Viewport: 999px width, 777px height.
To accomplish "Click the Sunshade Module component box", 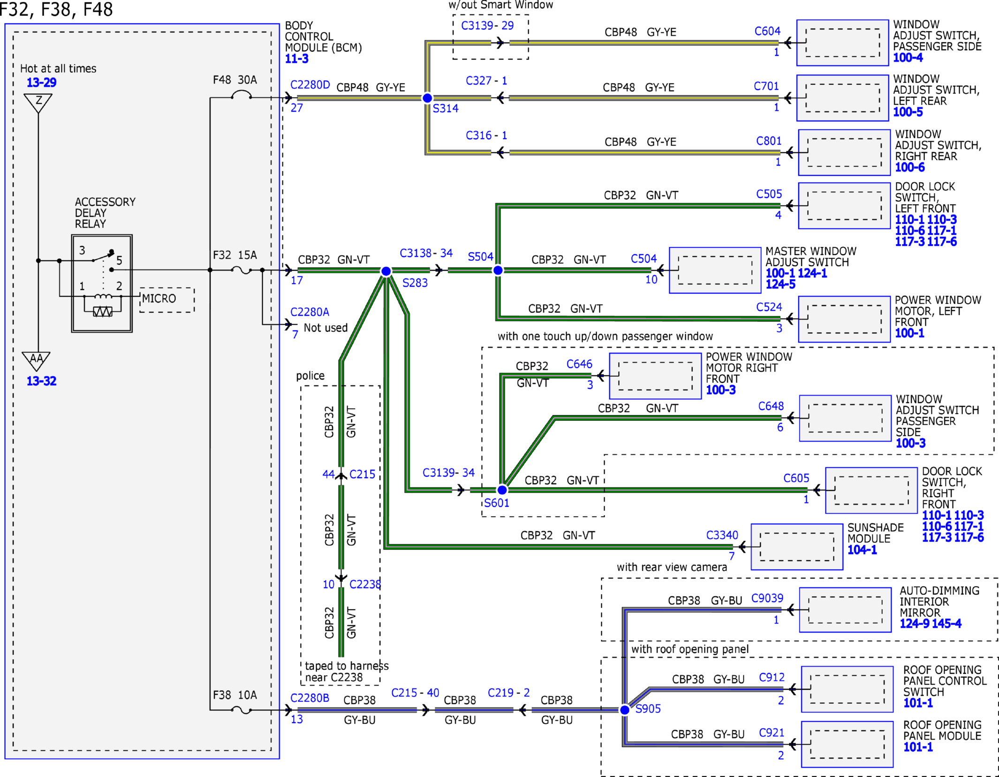I will point(797,547).
